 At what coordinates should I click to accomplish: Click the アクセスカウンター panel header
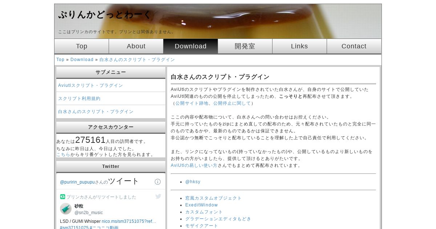click(x=111, y=127)
